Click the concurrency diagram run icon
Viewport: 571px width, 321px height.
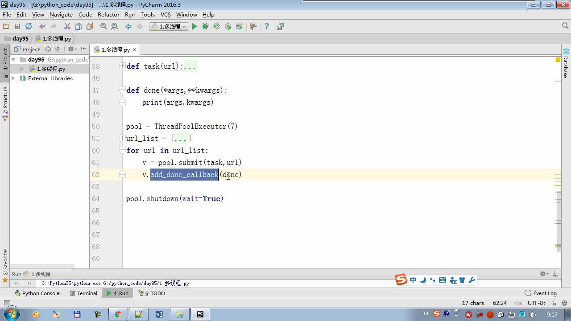point(239,27)
